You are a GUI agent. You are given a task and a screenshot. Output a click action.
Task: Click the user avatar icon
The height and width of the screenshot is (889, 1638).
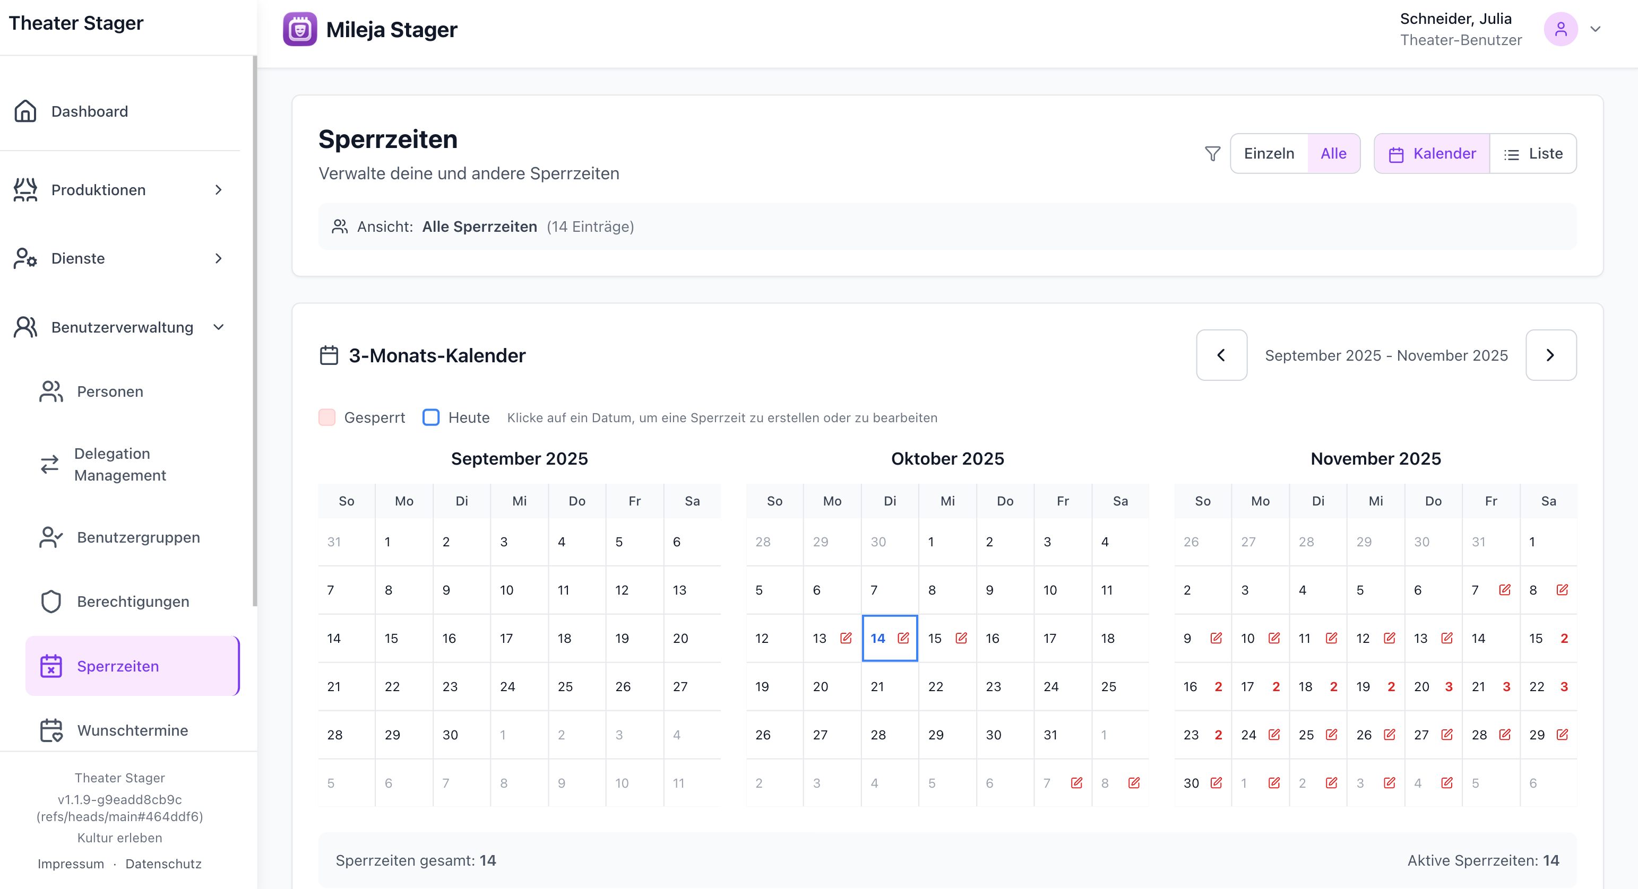pyautogui.click(x=1561, y=29)
